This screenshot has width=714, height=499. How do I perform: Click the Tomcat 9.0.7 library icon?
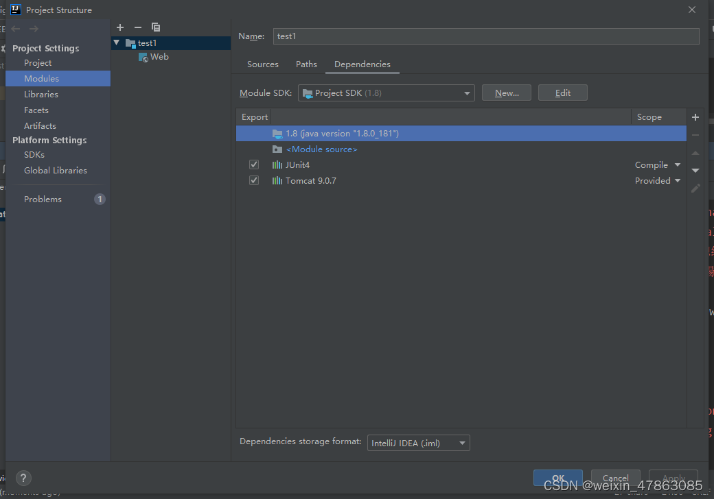[277, 181]
